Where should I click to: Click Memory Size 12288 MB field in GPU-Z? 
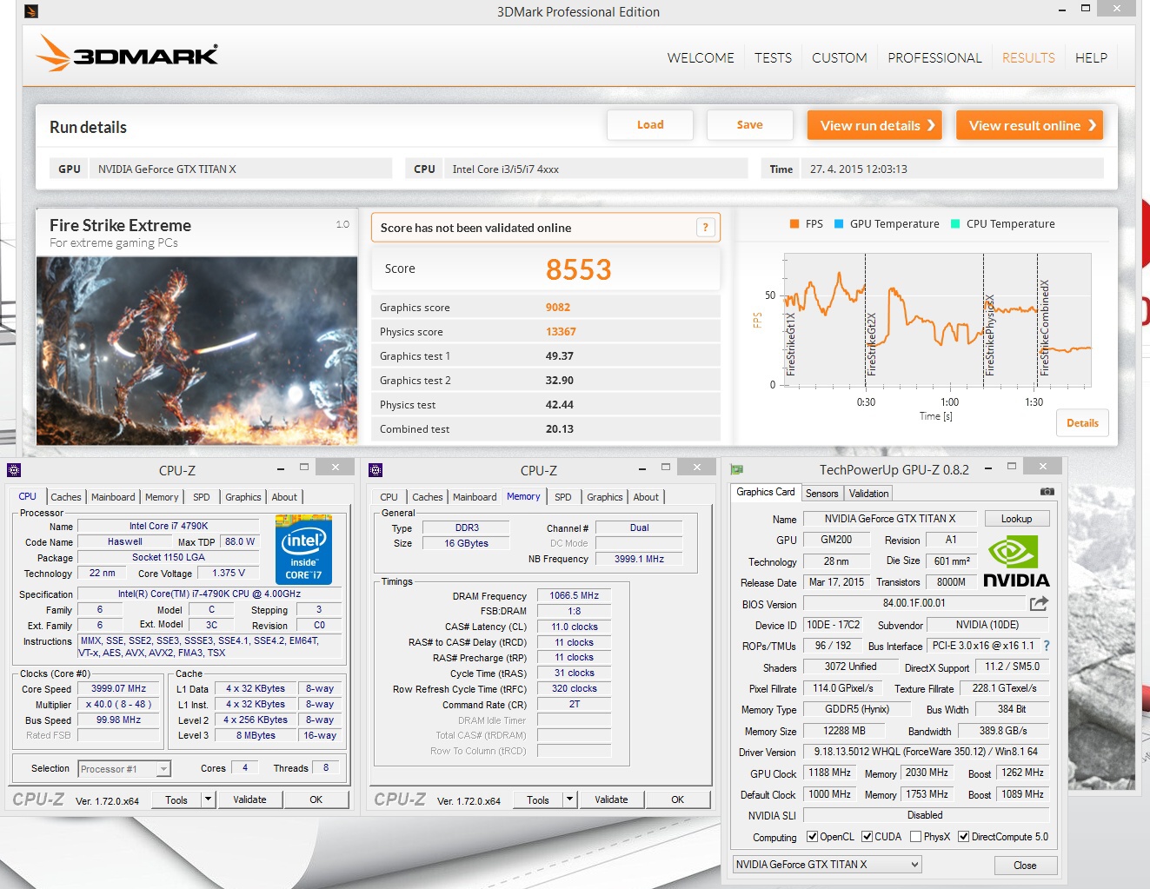[x=844, y=731]
